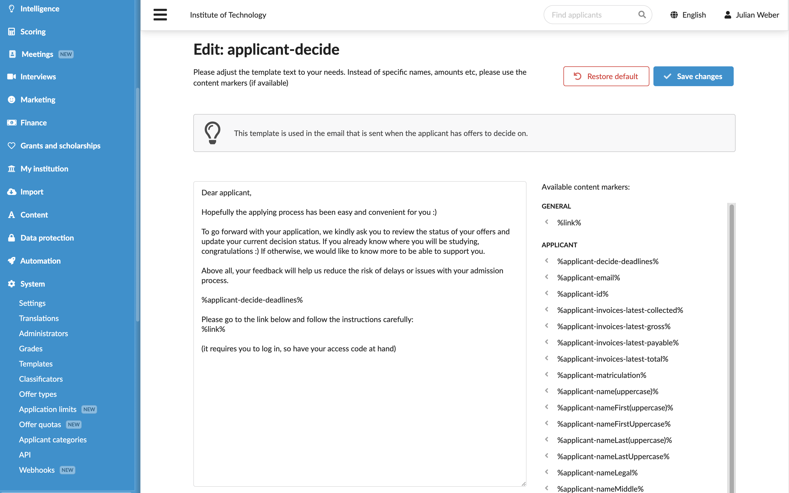Viewport: 789px width, 493px height.
Task: Click inside the template text area
Action: tap(360, 334)
